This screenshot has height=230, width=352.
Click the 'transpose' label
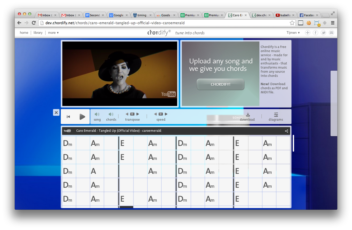(x=132, y=120)
